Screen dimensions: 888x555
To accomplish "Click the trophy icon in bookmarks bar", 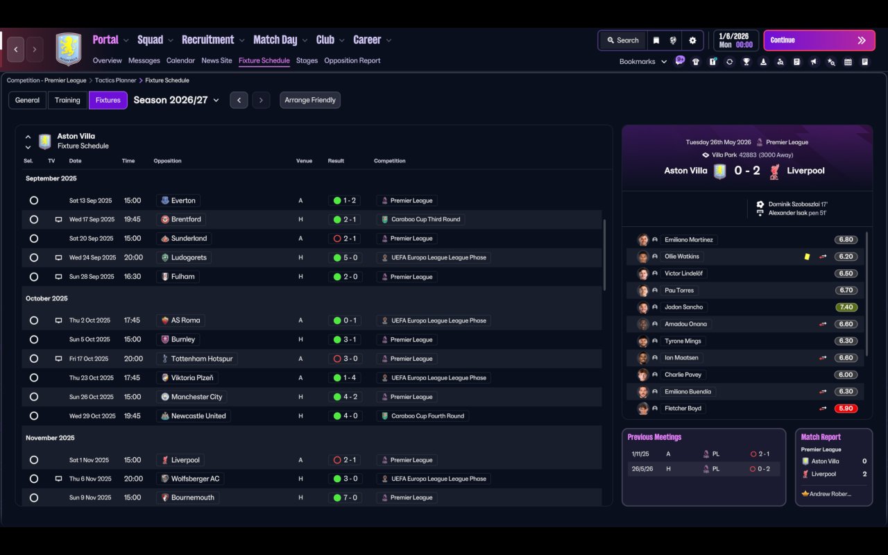I will 746,62.
